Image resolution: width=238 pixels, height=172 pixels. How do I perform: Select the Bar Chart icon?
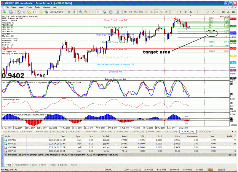coord(69,12)
